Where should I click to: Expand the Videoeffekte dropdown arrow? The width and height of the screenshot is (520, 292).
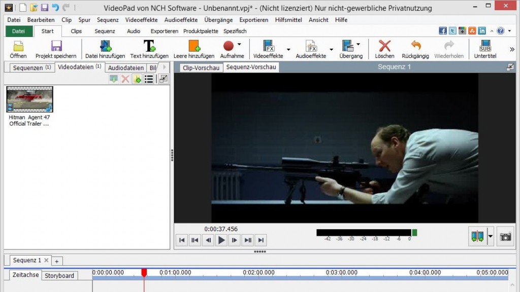pyautogui.click(x=288, y=50)
